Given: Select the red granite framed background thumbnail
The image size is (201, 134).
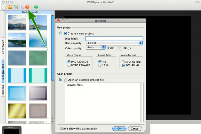Looking at the screenshot, I should [x=38, y=111].
